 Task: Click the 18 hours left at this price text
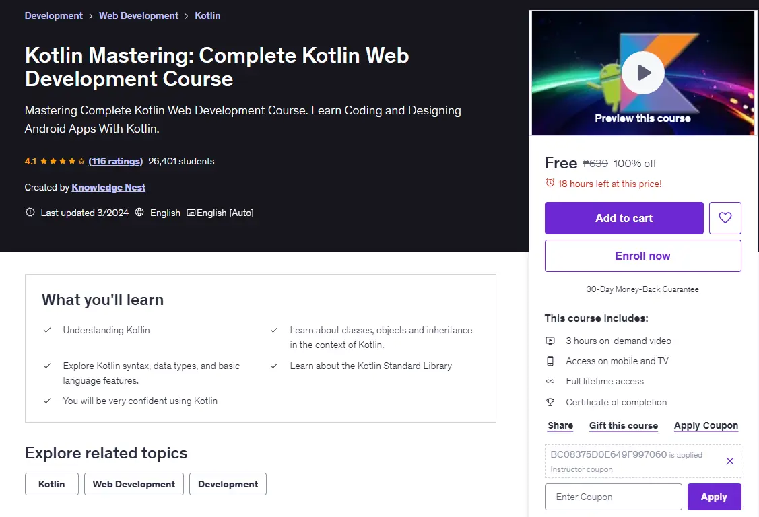[609, 184]
